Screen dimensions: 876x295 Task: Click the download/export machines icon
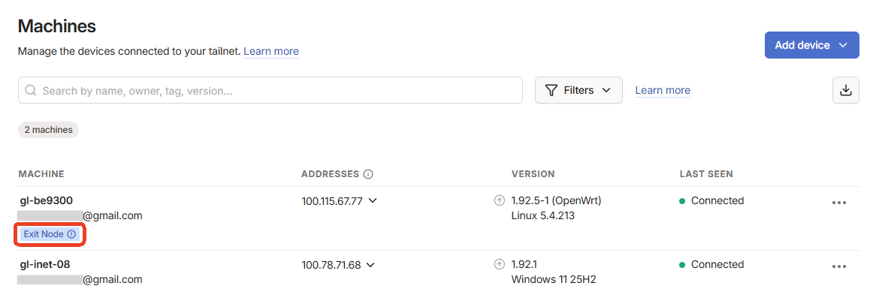846,90
